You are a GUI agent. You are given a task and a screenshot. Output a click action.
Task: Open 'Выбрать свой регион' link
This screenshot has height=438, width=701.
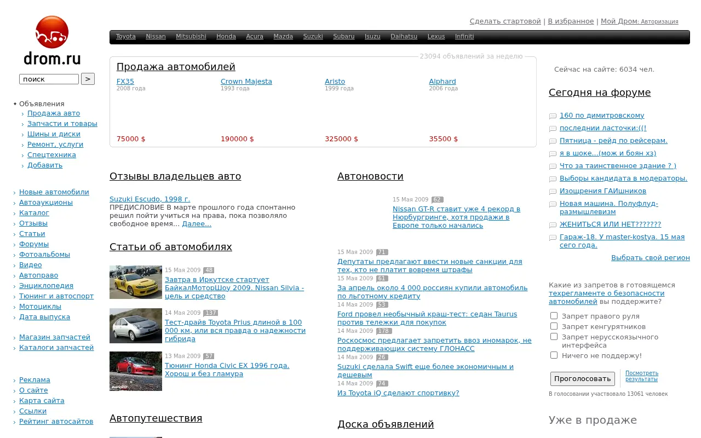tap(651, 258)
